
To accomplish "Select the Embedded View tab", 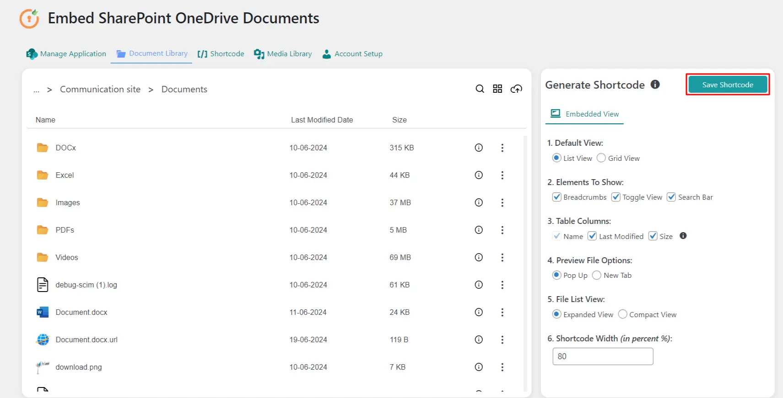I will pos(584,114).
